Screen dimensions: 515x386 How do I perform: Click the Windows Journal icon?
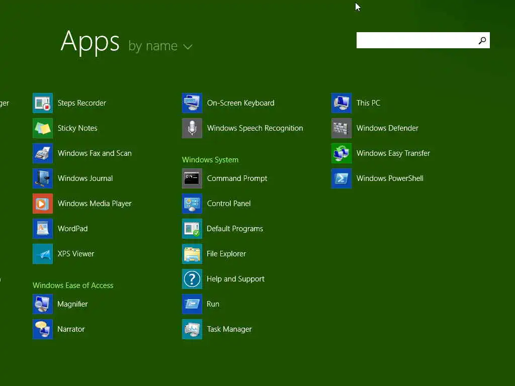(x=43, y=178)
